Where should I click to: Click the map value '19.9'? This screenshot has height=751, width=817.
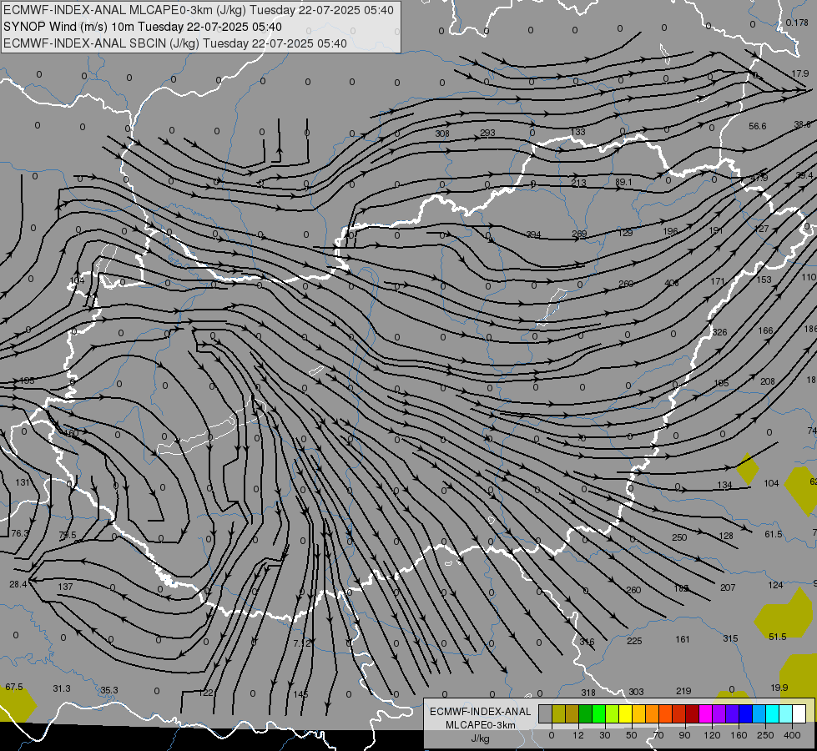pos(779,688)
